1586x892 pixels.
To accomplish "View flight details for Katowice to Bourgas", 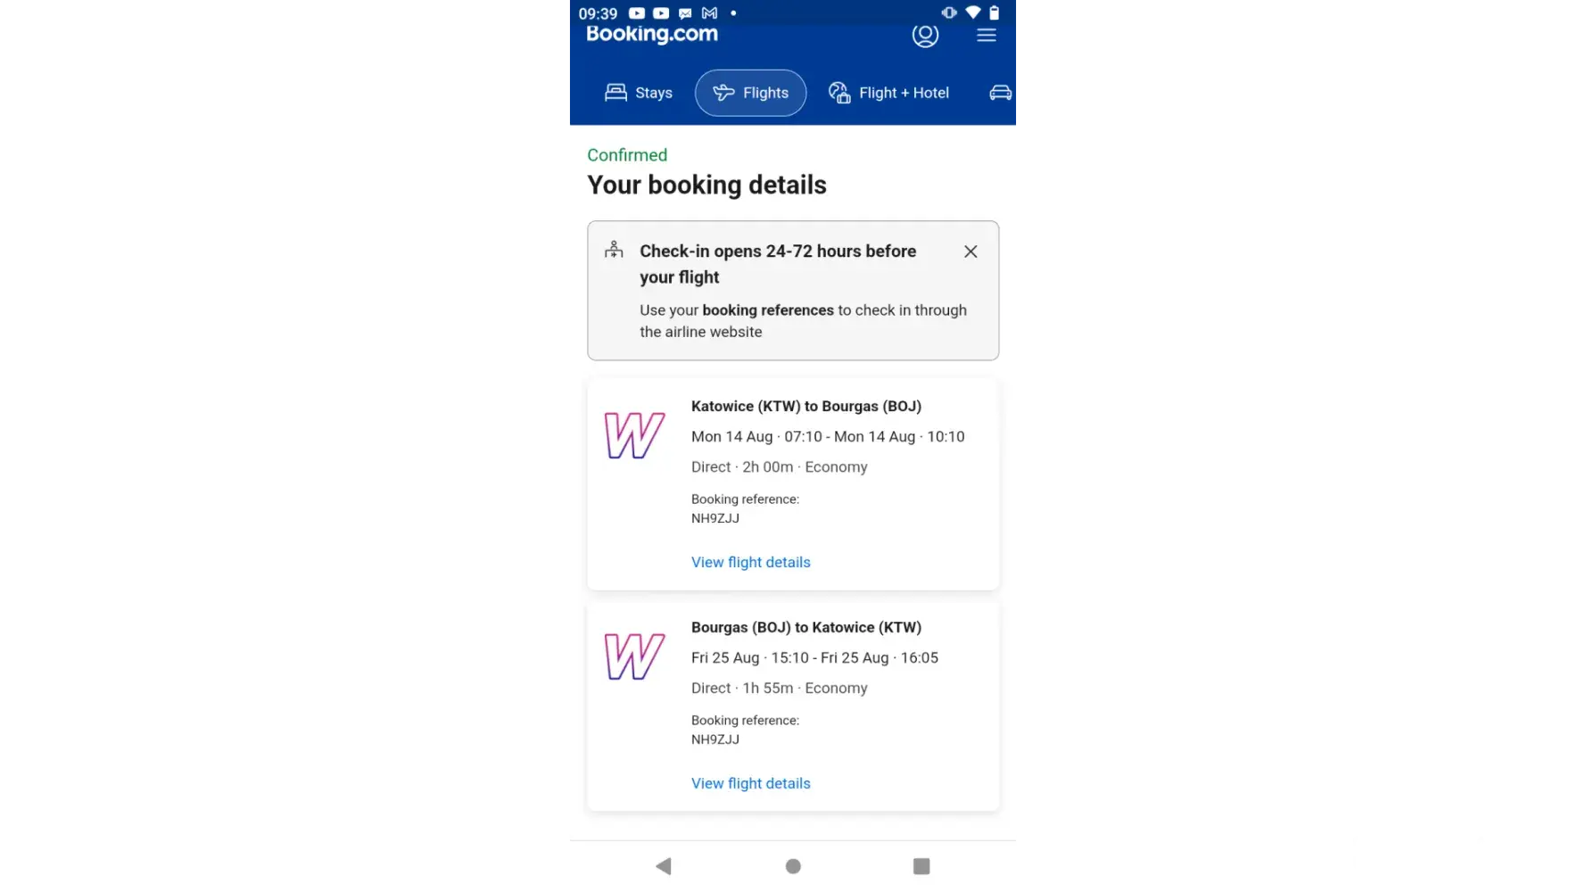I will tap(750, 562).
